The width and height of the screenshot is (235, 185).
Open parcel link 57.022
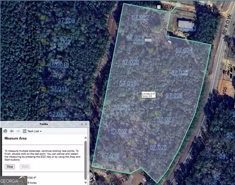pos(141,17)
